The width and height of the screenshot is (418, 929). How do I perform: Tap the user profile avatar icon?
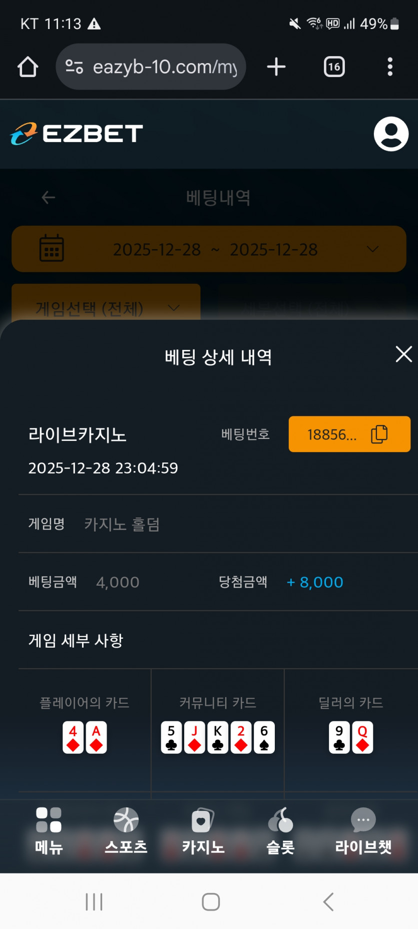(391, 134)
